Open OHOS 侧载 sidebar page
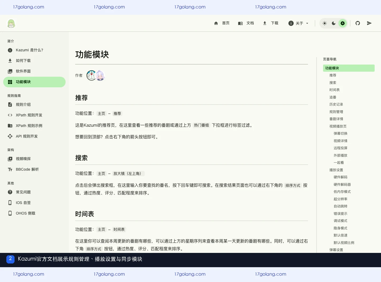Image resolution: width=381 pixels, height=282 pixels. (x=34, y=213)
